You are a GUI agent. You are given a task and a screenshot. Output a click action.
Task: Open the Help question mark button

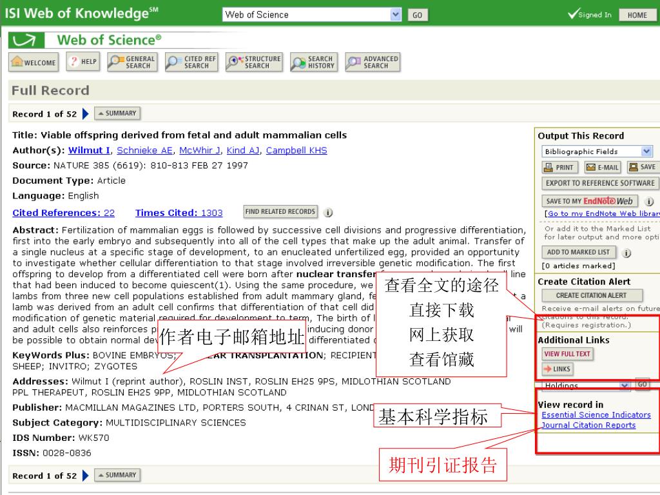(83, 61)
